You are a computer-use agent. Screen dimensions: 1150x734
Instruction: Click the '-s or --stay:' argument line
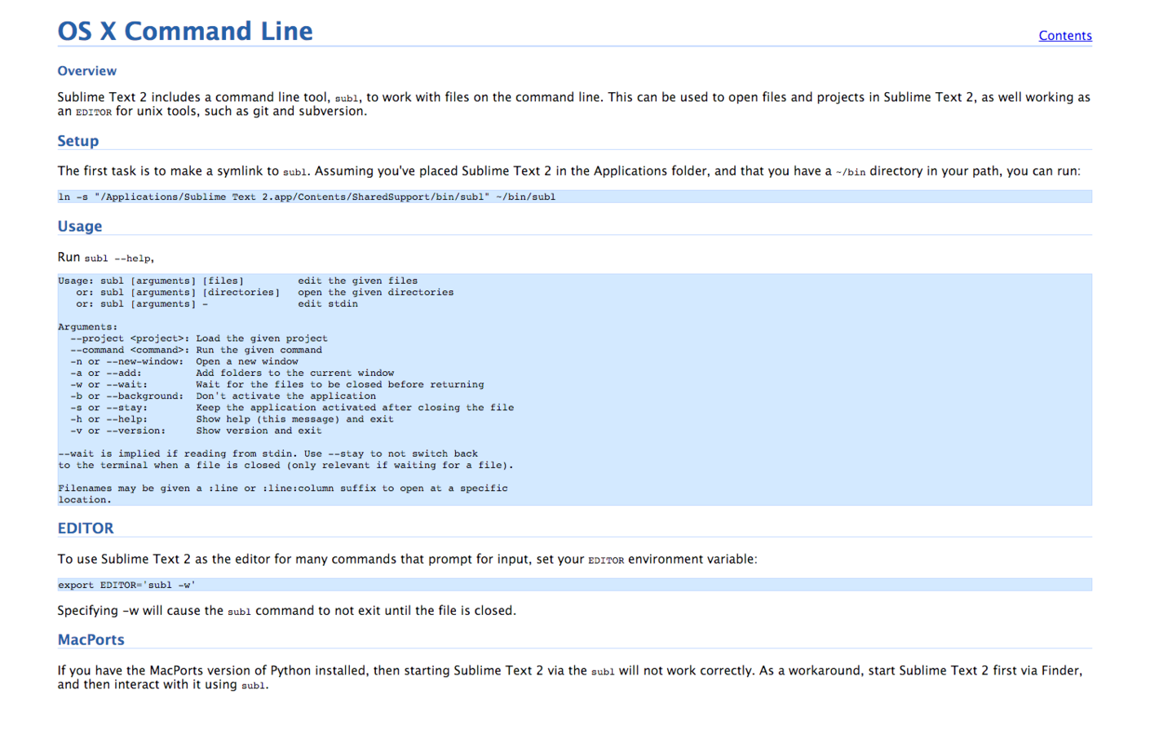coord(292,407)
